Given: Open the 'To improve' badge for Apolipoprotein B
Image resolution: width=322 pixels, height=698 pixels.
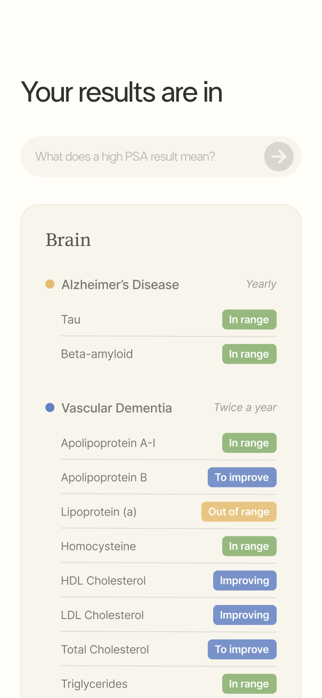Looking at the screenshot, I should point(242,477).
